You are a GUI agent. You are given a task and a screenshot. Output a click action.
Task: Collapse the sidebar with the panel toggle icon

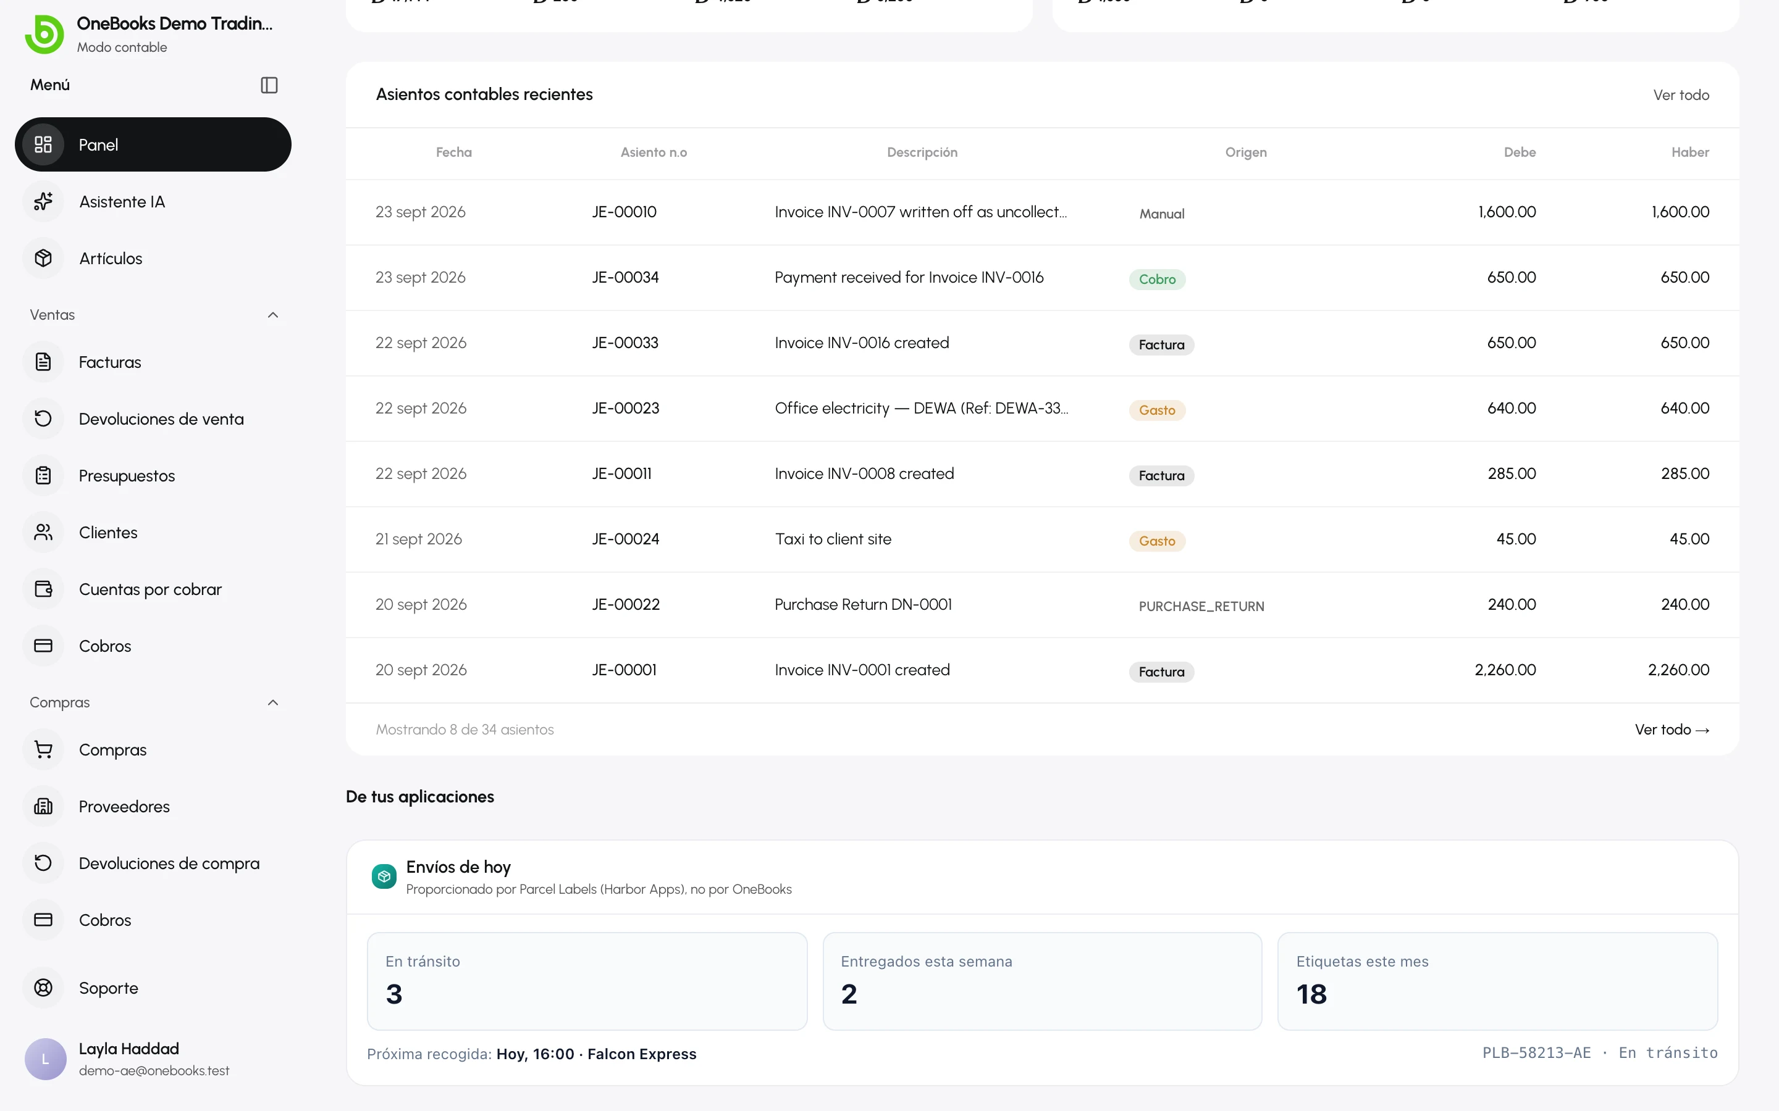269,85
